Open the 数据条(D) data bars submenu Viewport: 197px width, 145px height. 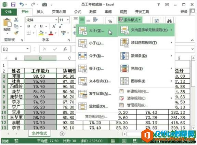[x=146, y=56]
